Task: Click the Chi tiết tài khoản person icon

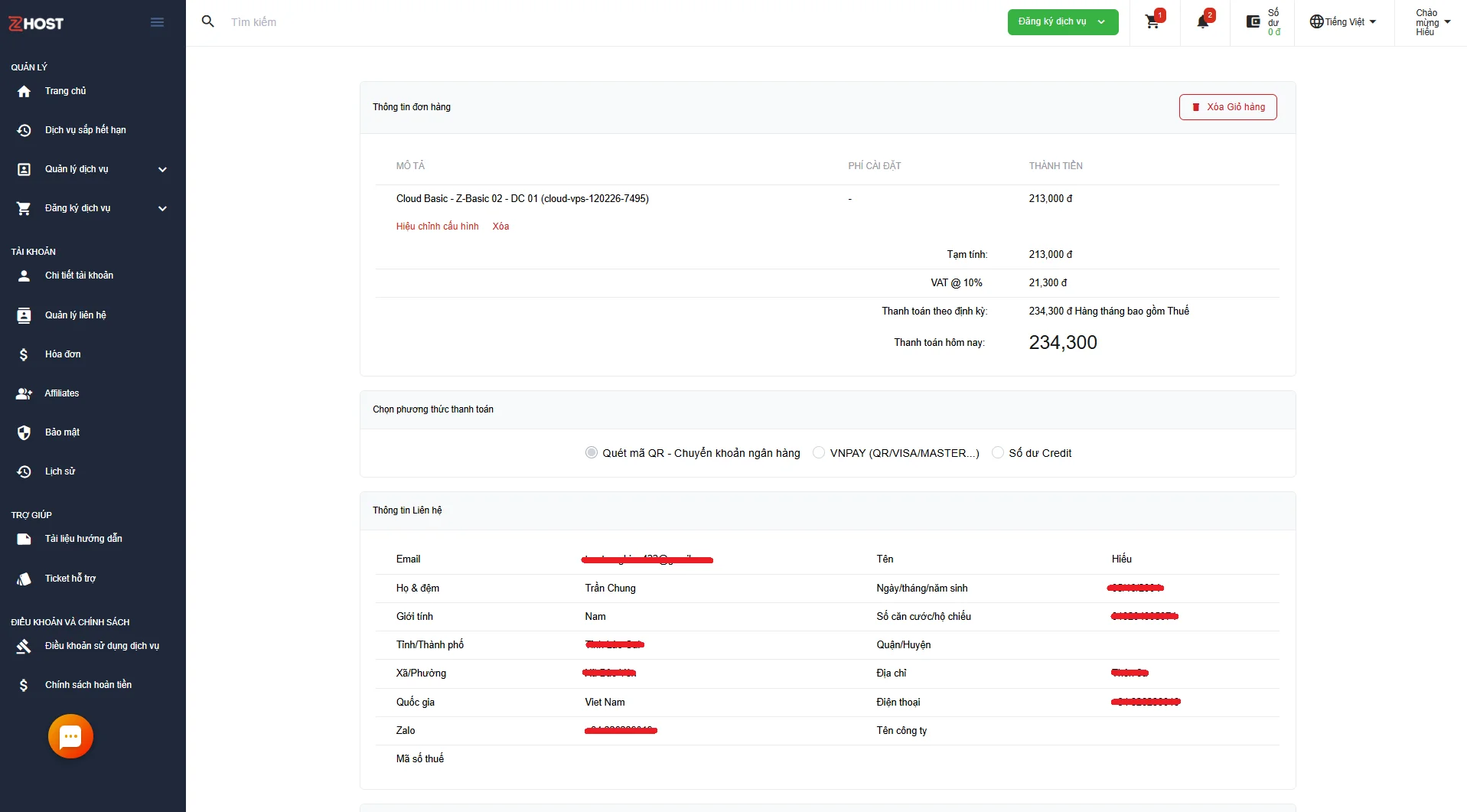Action: [24, 276]
